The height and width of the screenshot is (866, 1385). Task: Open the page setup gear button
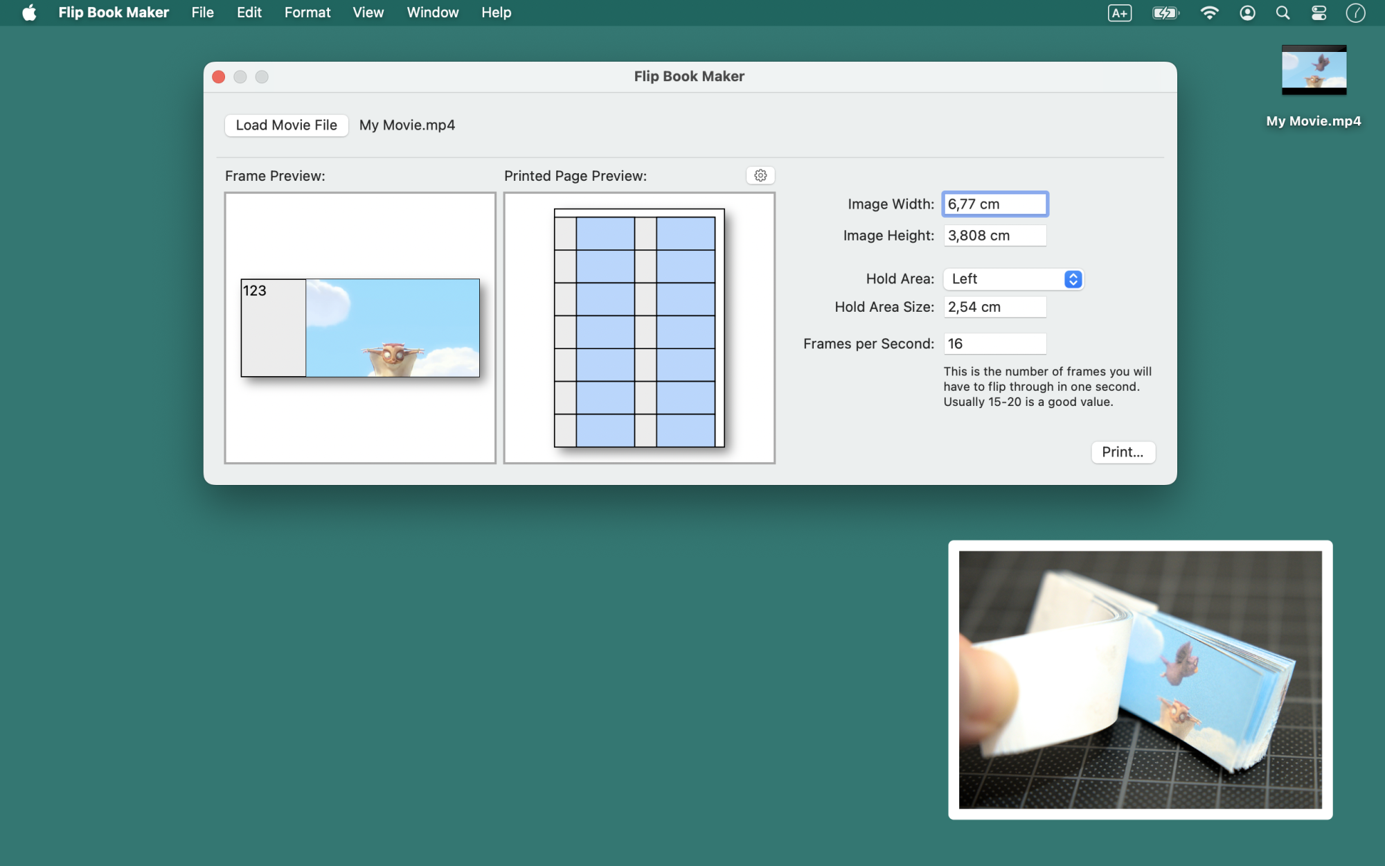click(x=760, y=175)
